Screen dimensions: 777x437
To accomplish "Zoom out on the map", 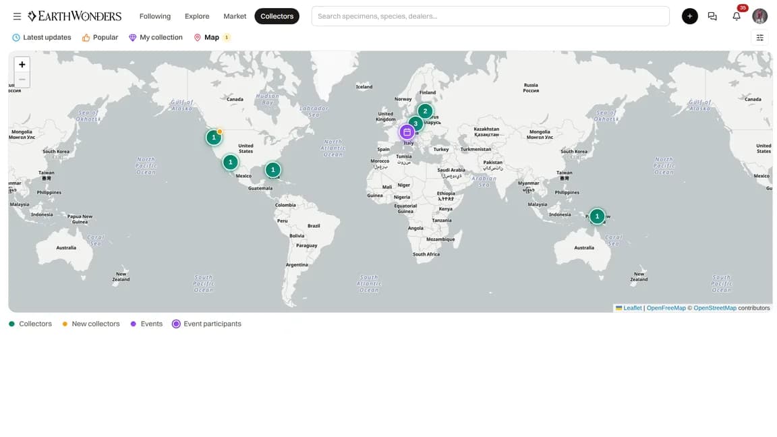I will [22, 80].
